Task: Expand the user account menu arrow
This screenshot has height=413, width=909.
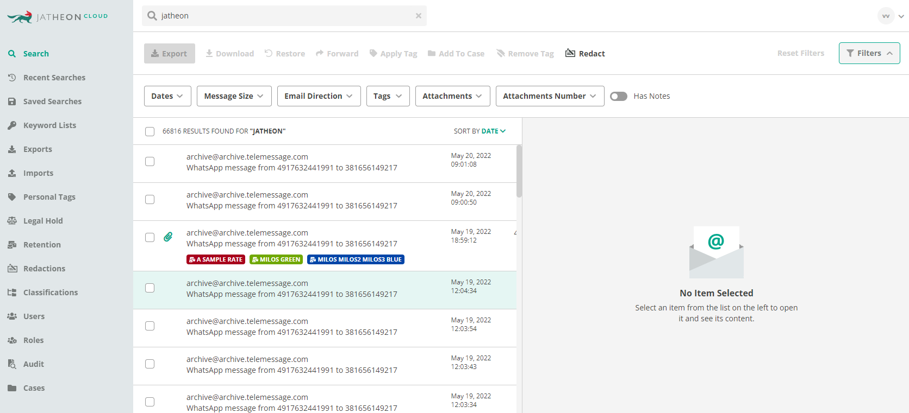Action: [901, 16]
